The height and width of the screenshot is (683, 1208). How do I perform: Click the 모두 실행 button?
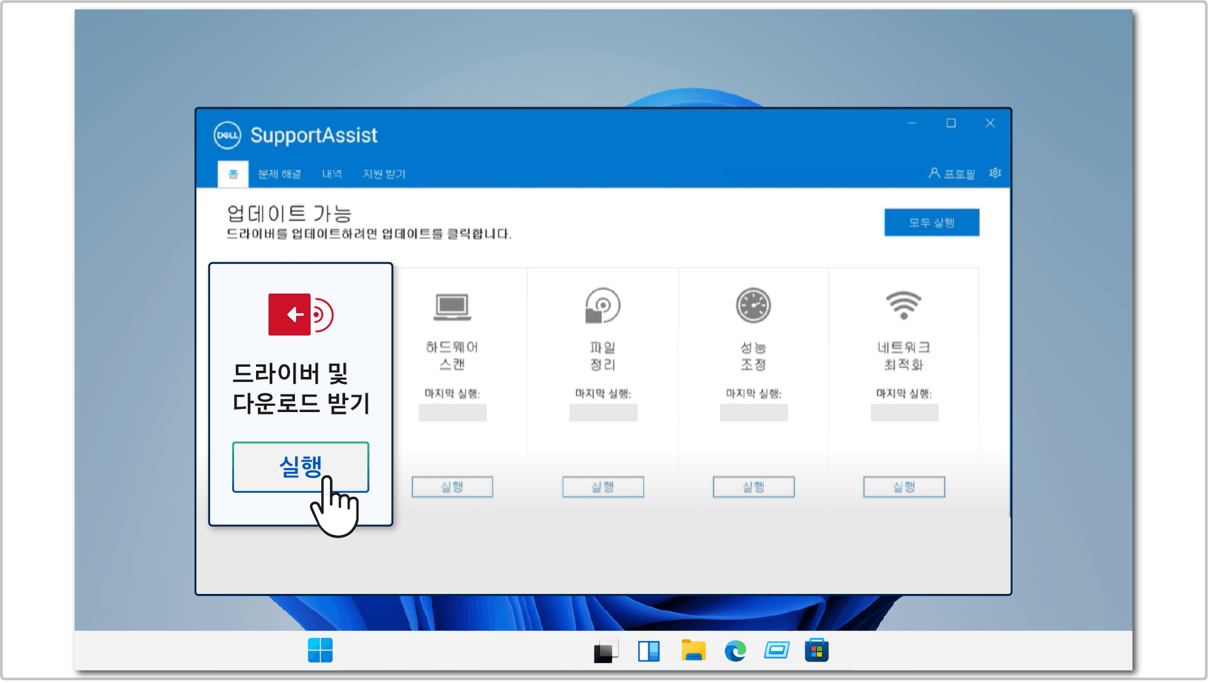point(932,223)
